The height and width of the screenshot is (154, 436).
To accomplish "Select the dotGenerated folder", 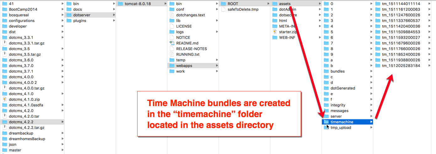I will click(342, 88).
